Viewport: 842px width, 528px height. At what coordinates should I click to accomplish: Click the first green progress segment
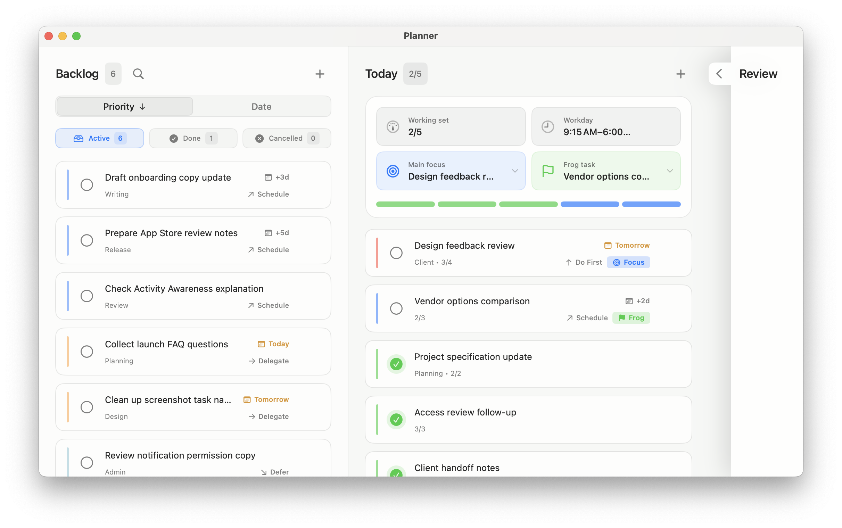coord(405,204)
